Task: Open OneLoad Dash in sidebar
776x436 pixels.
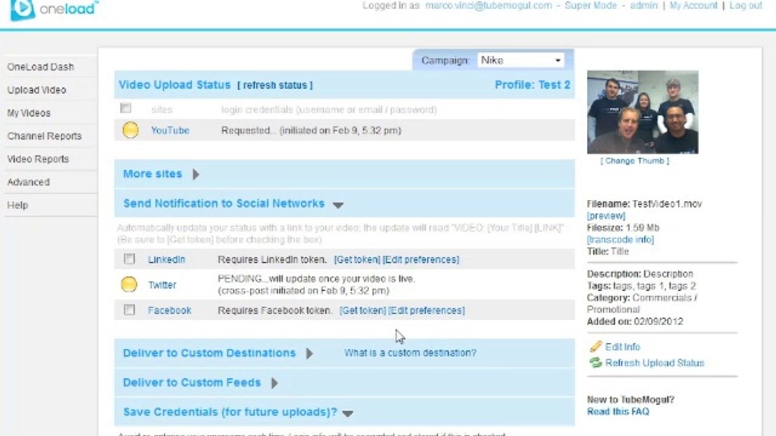Action: [x=41, y=67]
